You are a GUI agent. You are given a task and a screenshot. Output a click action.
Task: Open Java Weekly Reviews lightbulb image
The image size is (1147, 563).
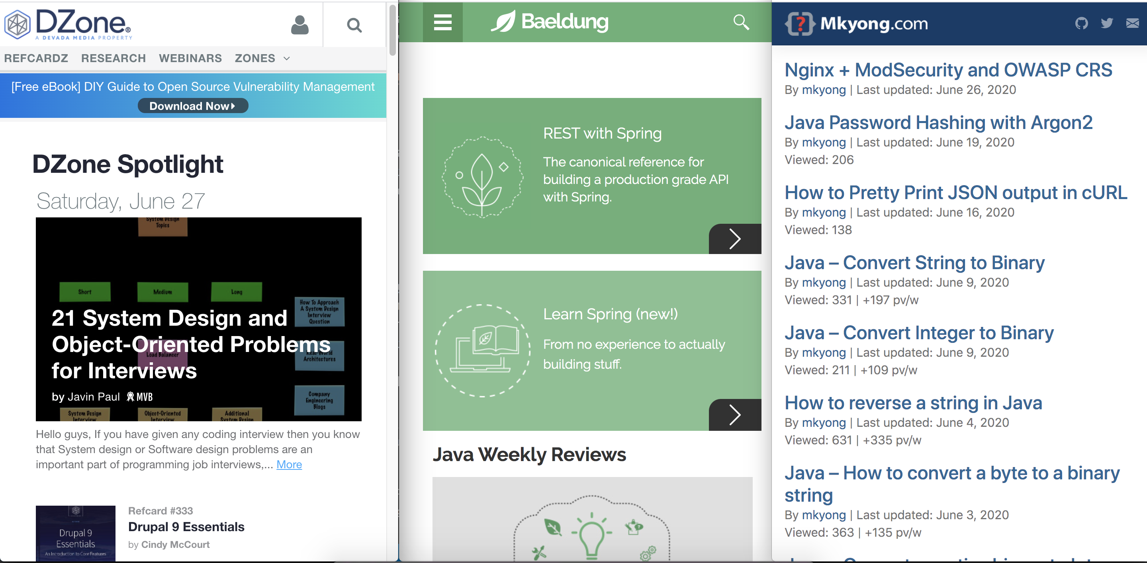592,519
